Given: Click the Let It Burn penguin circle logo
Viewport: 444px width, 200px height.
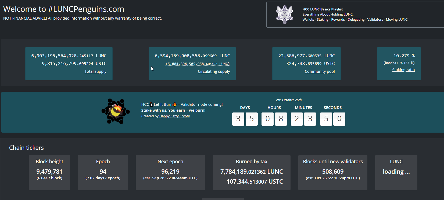Looking at the screenshot, I should pos(116,111).
